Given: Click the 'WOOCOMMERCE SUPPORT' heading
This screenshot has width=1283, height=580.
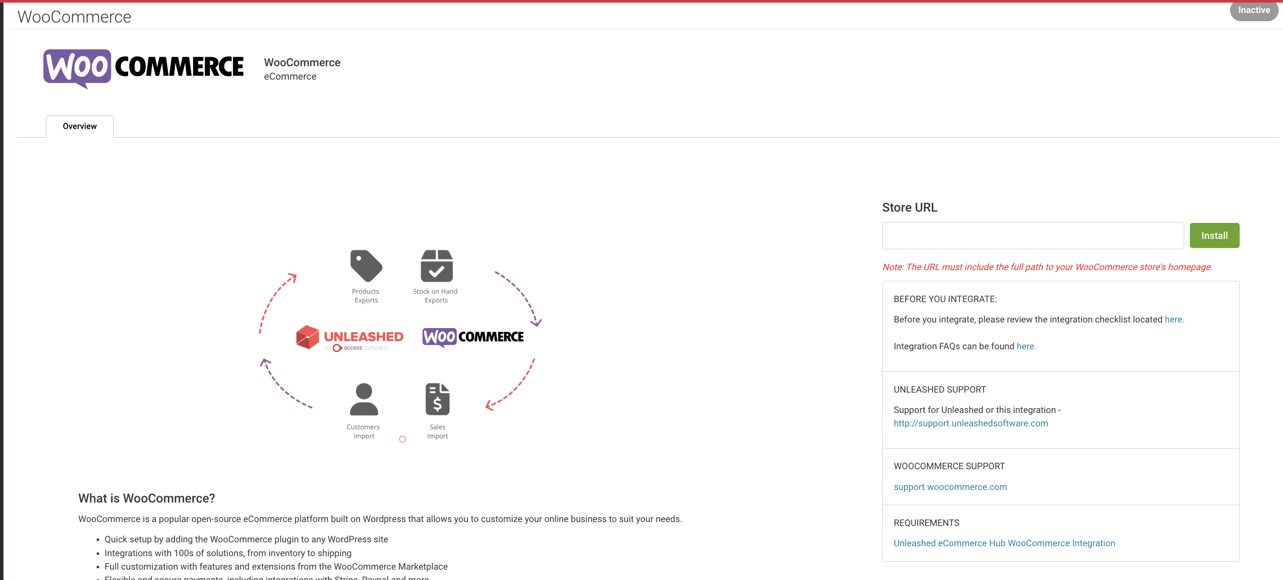Looking at the screenshot, I should pos(949,467).
